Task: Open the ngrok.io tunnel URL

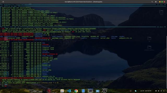Action: pyautogui.click(x=39, y=80)
